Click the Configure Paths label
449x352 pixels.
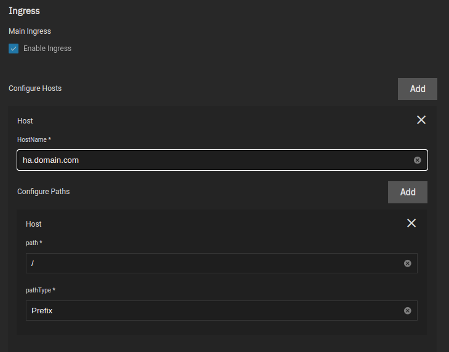43,192
